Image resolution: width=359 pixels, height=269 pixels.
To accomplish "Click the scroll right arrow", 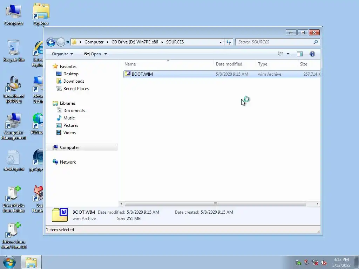I will (317, 204).
